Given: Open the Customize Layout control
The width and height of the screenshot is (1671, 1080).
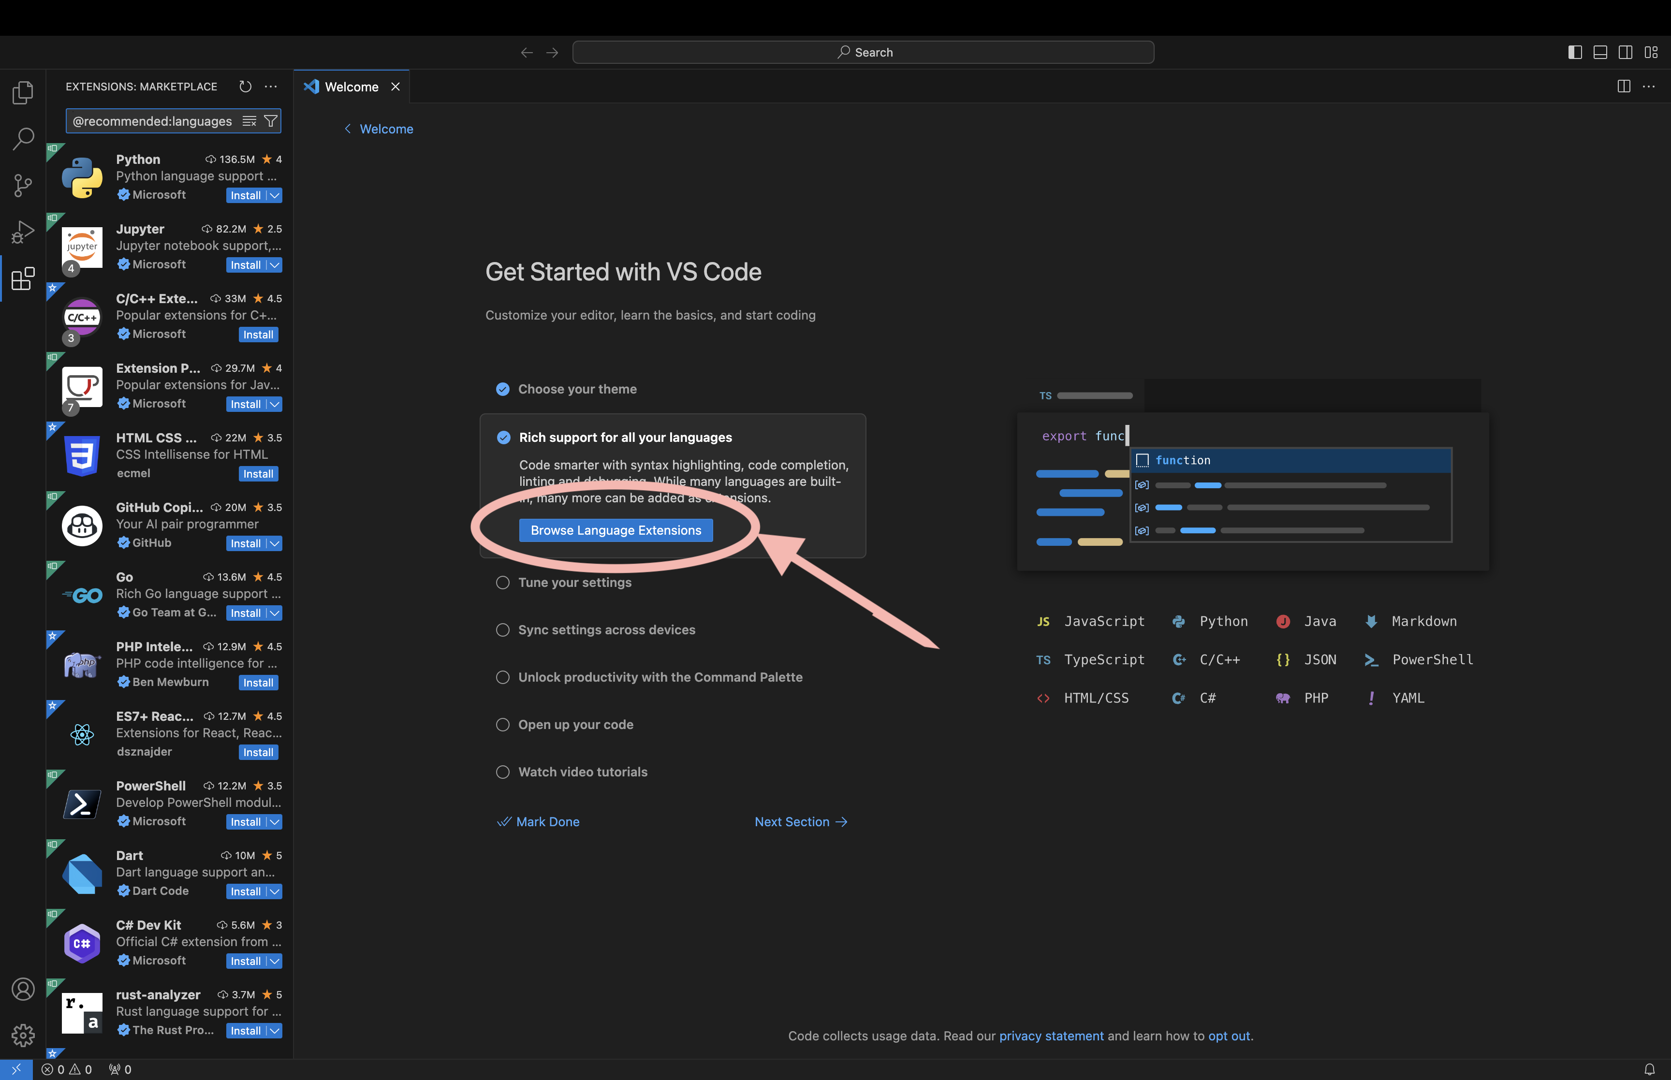Looking at the screenshot, I should (1651, 53).
